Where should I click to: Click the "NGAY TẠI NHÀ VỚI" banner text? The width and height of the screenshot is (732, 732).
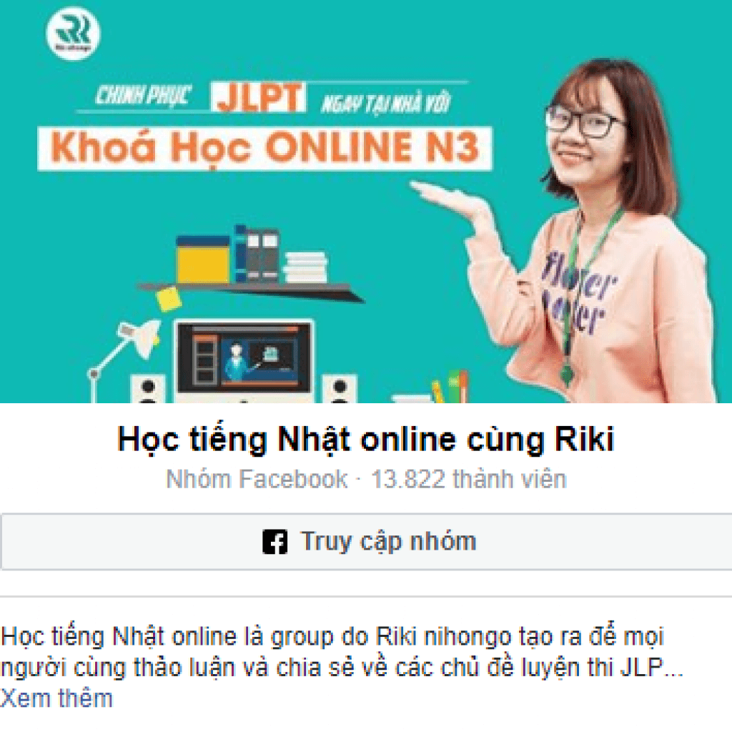pyautogui.click(x=385, y=104)
